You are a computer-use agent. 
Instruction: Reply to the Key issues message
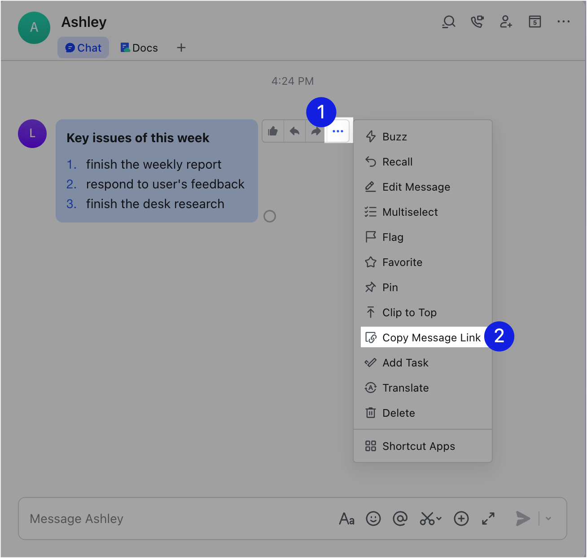pyautogui.click(x=294, y=131)
